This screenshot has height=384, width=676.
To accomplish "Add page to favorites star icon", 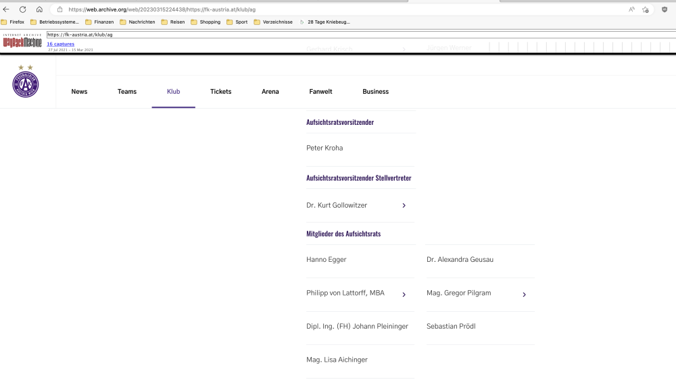I will pyautogui.click(x=646, y=9).
